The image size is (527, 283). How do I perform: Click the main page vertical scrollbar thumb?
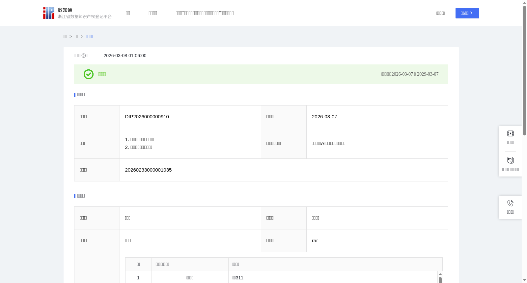[524, 71]
